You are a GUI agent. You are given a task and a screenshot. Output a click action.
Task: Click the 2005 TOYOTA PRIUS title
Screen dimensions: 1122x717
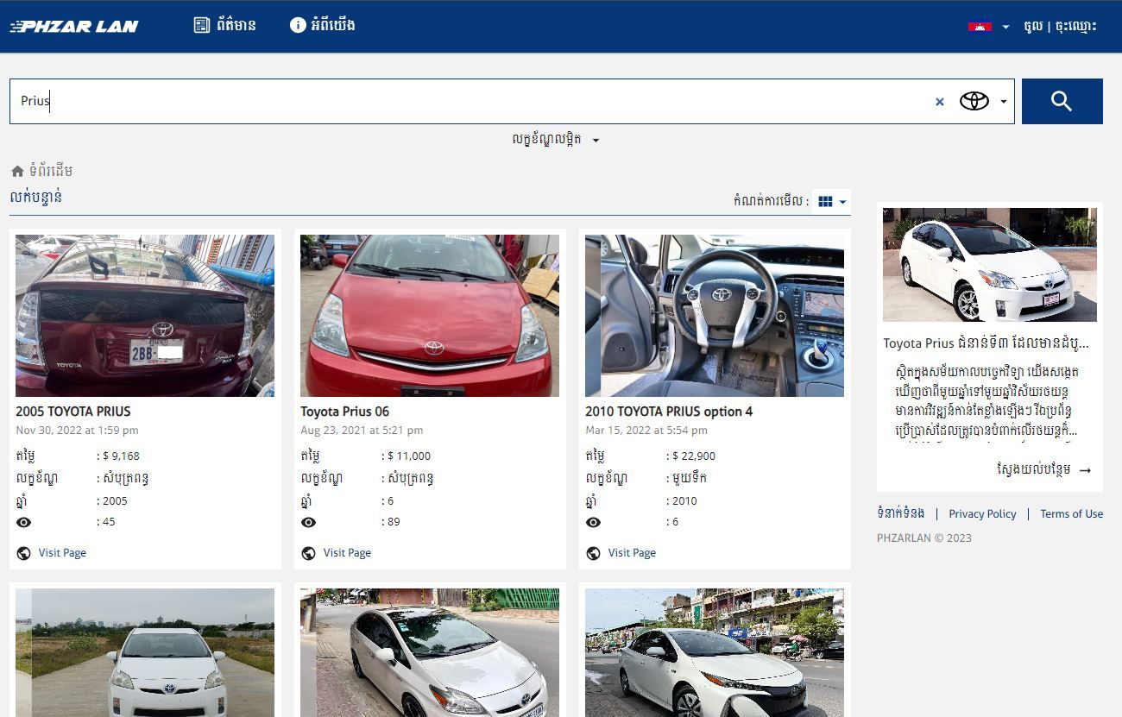(x=73, y=412)
